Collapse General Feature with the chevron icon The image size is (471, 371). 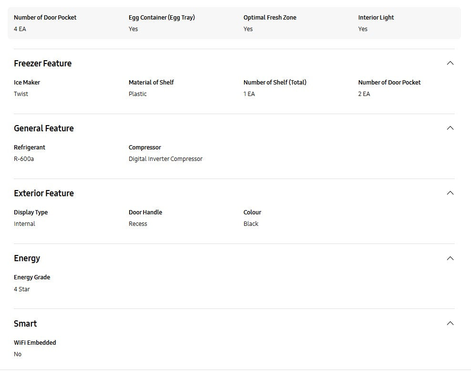tap(450, 128)
